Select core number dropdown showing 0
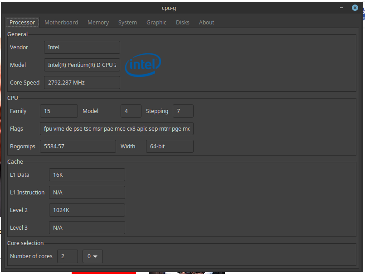The height and width of the screenshot is (274, 365). click(92, 256)
